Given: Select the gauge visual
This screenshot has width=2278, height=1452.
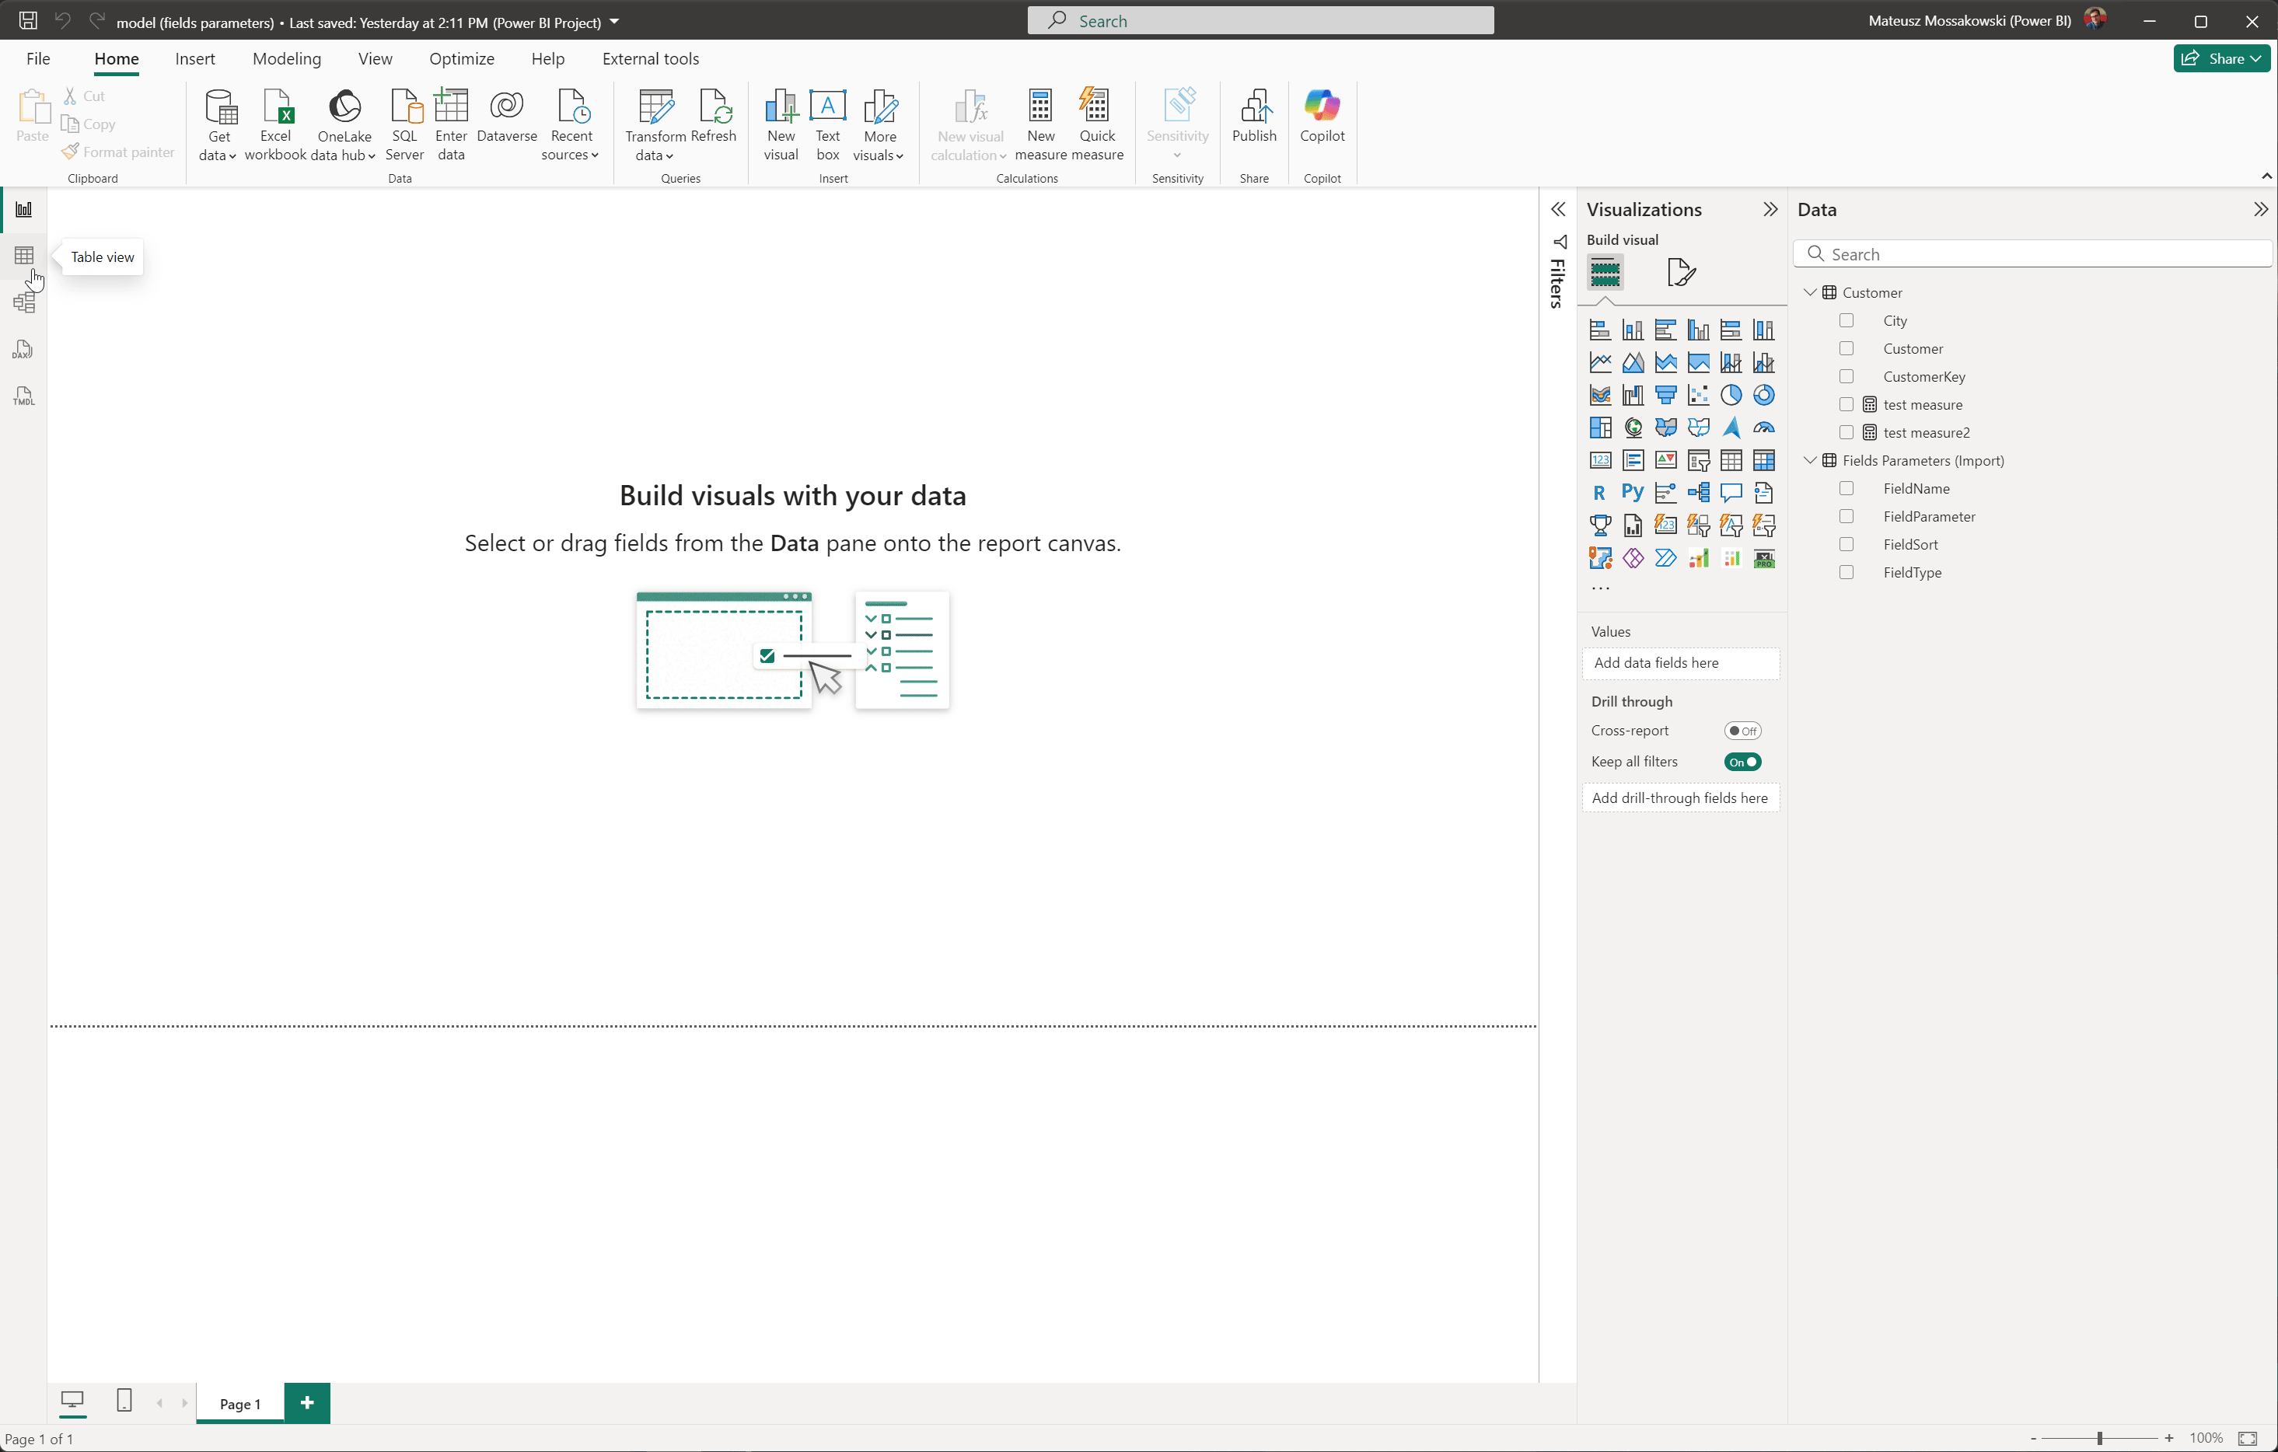Looking at the screenshot, I should click(x=1764, y=428).
